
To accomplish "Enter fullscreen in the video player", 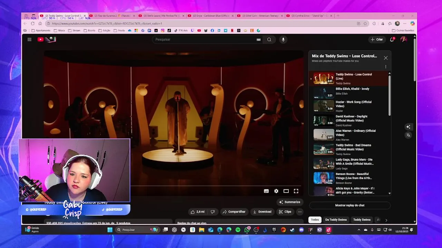I will click(296, 191).
